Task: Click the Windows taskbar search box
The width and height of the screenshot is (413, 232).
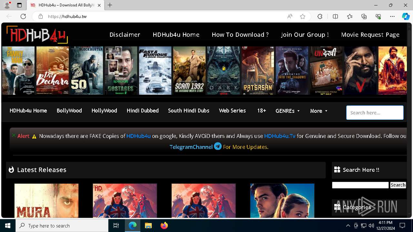Action: [x=62, y=226]
